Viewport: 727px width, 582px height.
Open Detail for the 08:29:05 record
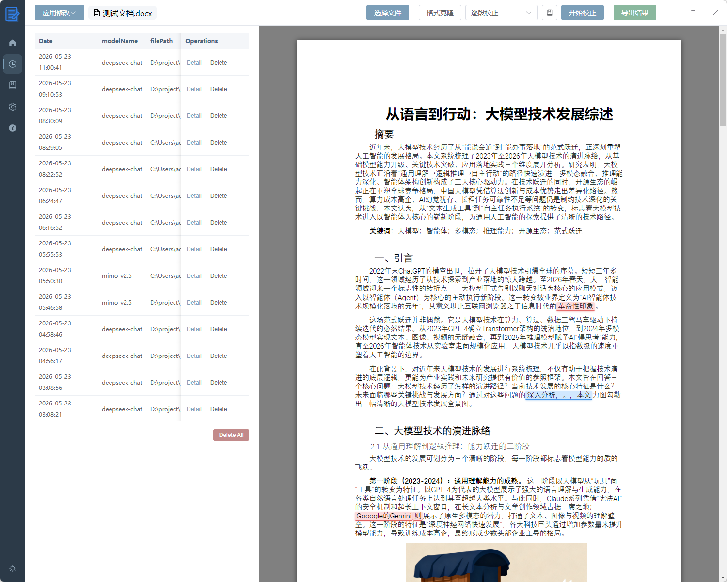194,143
